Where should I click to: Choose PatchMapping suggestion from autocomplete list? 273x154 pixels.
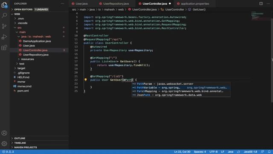[x=181, y=91]
